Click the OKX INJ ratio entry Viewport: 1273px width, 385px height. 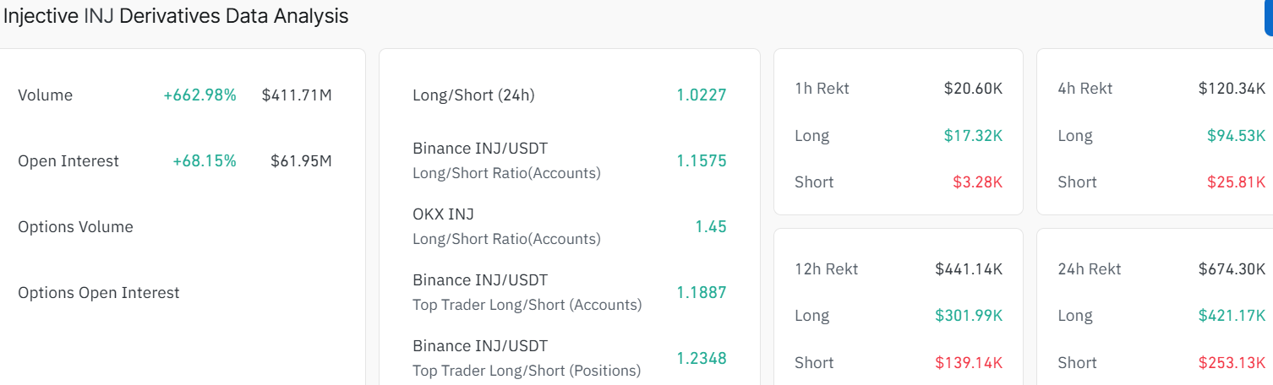click(506, 226)
